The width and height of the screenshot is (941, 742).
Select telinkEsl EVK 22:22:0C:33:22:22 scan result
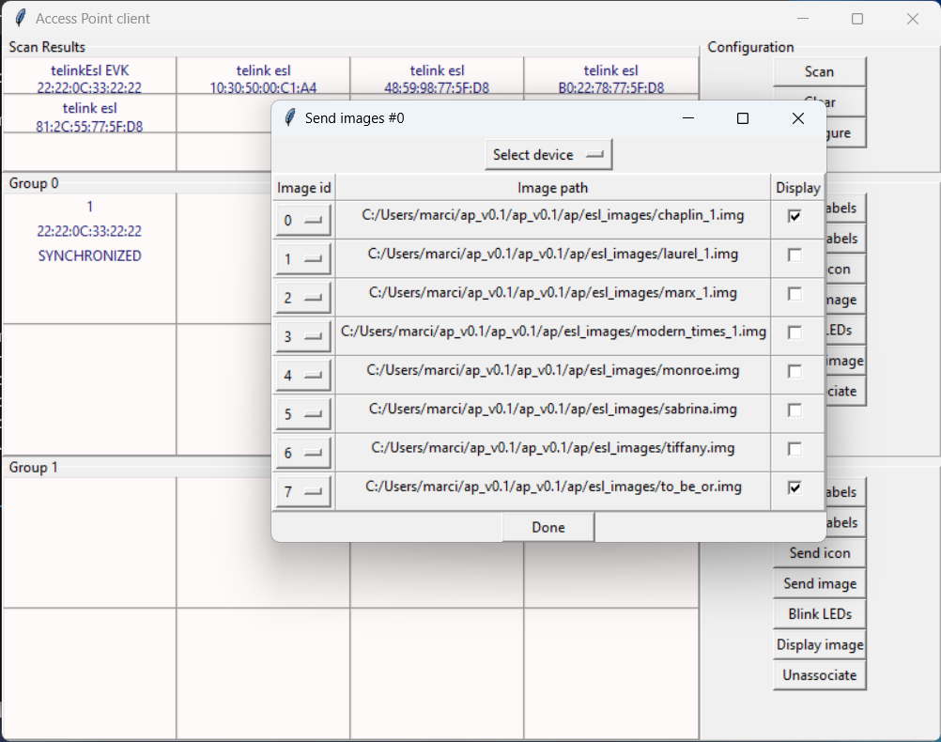coord(89,76)
